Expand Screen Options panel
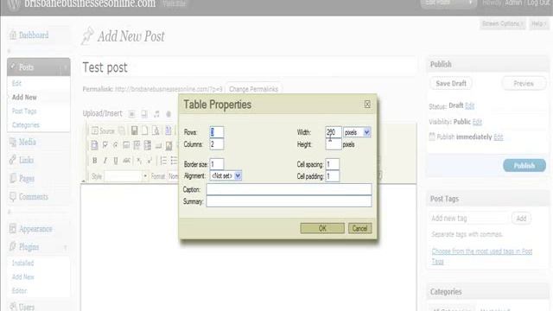 502,23
